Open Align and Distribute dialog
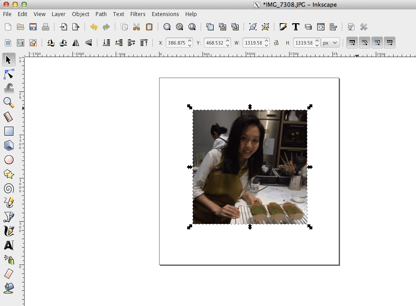Viewport: 416px width, 306px height. click(333, 27)
